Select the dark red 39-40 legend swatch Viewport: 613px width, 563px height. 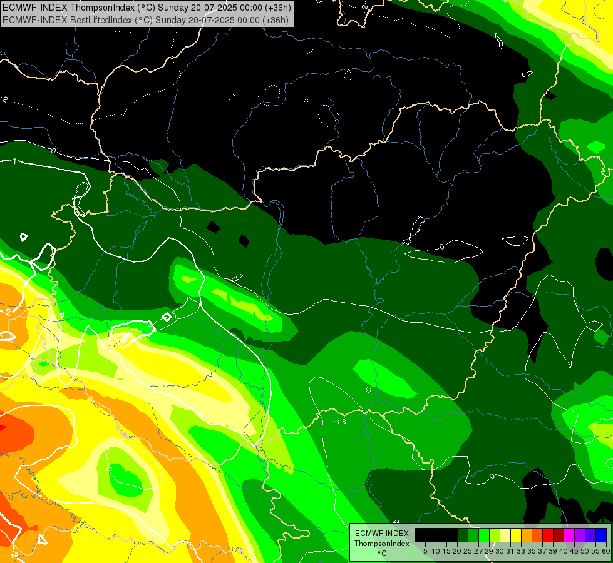pyautogui.click(x=559, y=535)
